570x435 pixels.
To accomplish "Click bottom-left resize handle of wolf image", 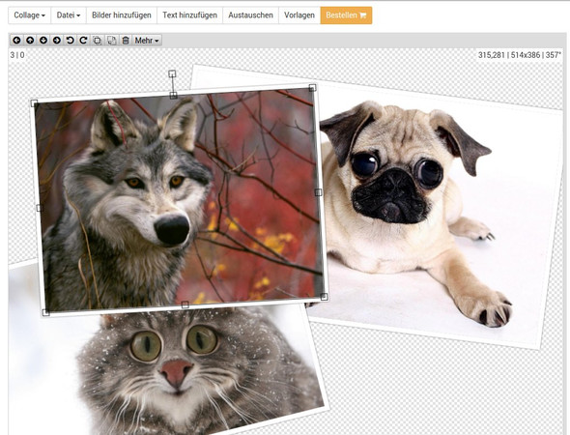I will [45, 312].
